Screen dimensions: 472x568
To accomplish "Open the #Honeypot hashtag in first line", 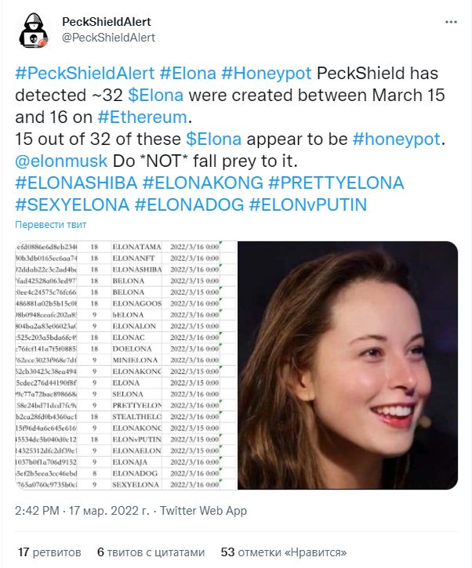I will (x=267, y=73).
